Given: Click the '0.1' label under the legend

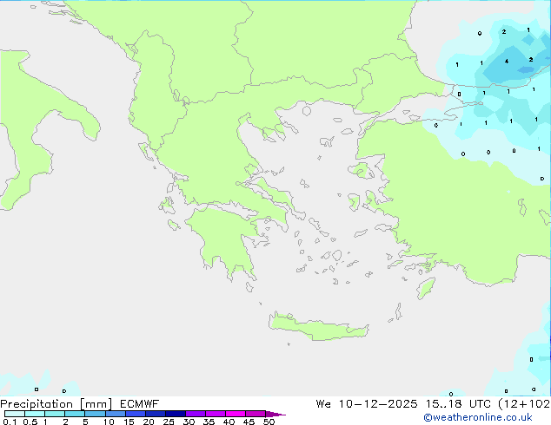Looking at the screenshot, I should tap(10, 422).
